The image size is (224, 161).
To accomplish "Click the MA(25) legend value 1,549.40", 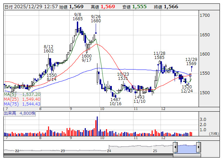I will click(x=31, y=99).
